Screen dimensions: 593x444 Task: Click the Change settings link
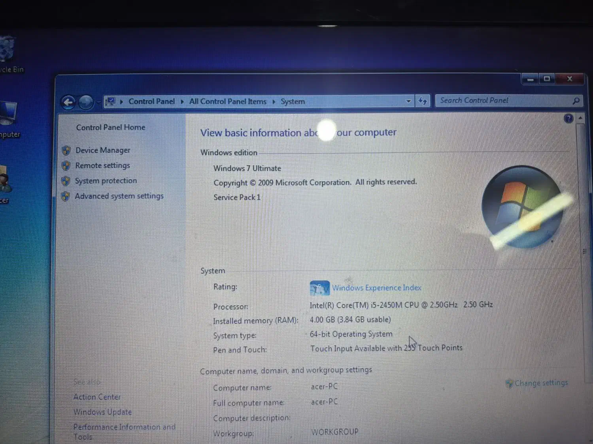[541, 383]
